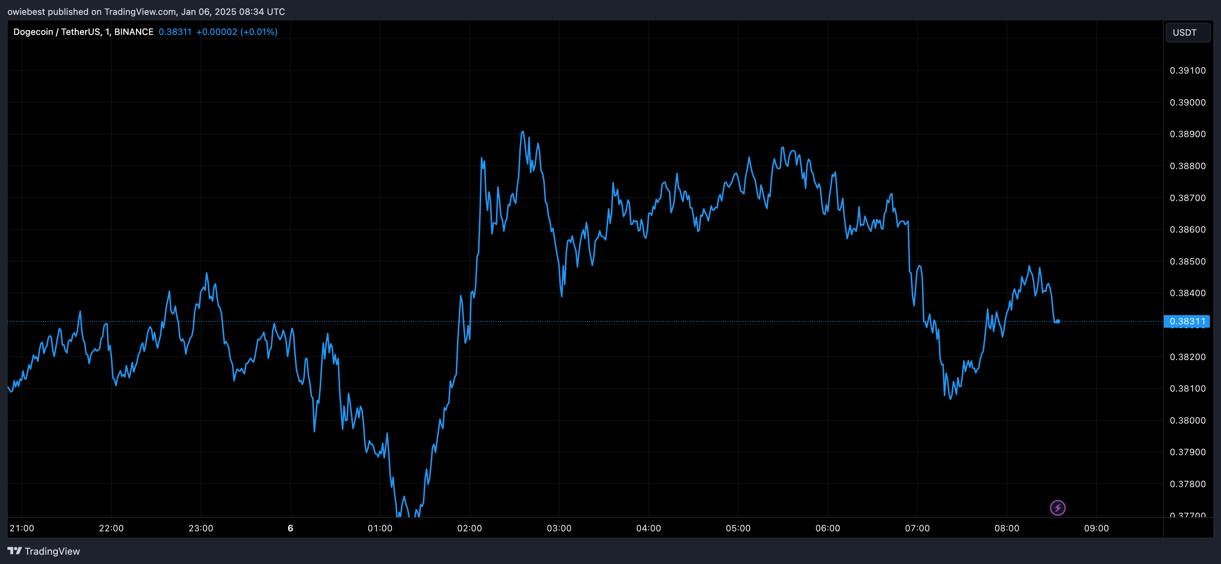Click the 0.38500 price axis label
This screenshot has width=1221, height=564.
click(1187, 261)
